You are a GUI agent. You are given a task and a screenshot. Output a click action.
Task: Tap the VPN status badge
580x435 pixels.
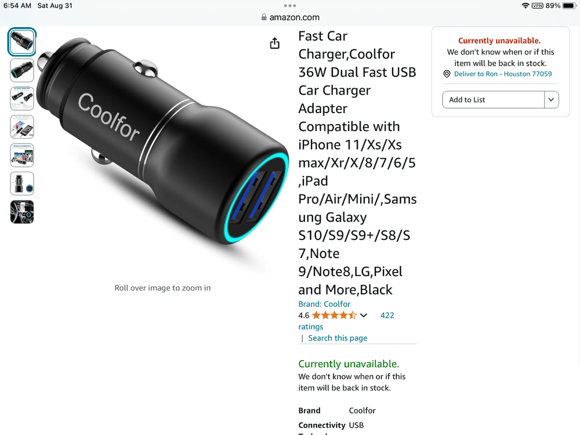click(538, 5)
